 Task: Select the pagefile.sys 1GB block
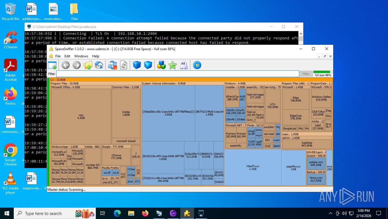[x=293, y=168]
